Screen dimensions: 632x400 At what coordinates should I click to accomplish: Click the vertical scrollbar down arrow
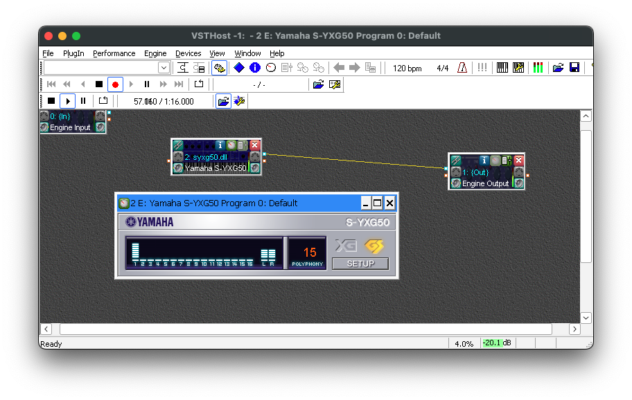click(x=586, y=318)
